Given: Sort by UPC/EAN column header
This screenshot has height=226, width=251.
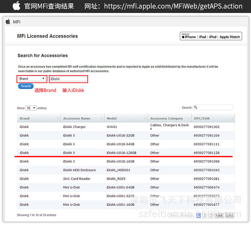Looking at the screenshot, I should 213,119.
